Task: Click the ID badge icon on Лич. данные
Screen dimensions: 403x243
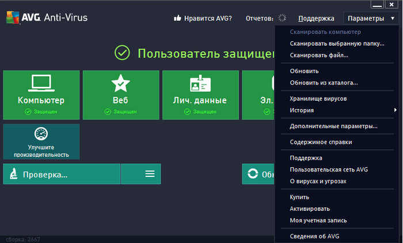Action: [200, 83]
